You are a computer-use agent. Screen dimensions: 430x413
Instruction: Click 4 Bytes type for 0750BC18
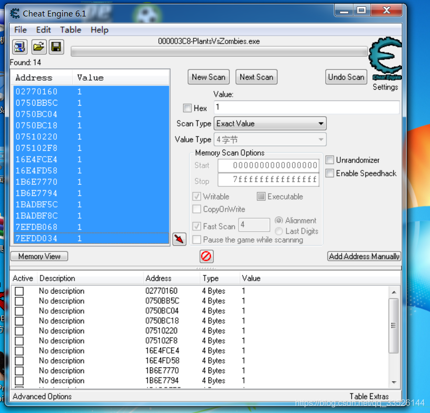[x=214, y=321]
